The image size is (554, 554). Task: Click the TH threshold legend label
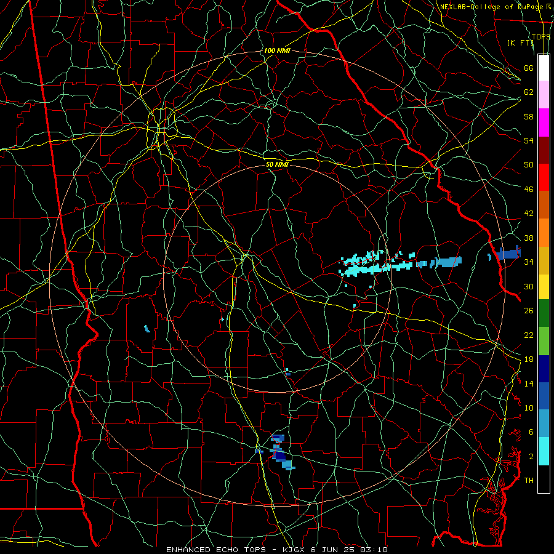(x=529, y=481)
